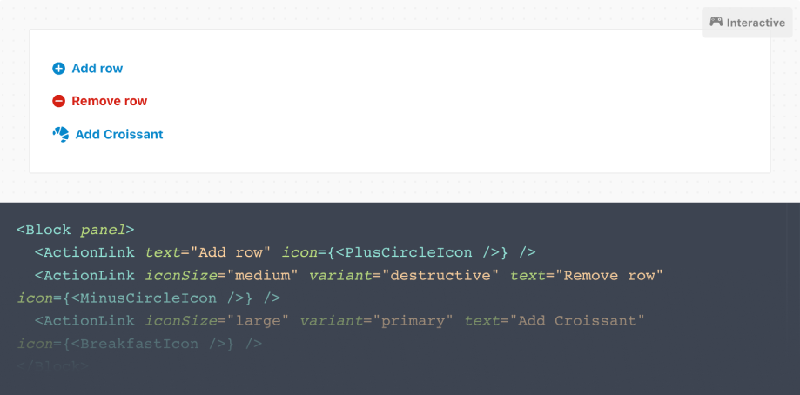This screenshot has height=395, width=800.
Task: Click the "large" iconSize value in code
Action: tap(258, 320)
